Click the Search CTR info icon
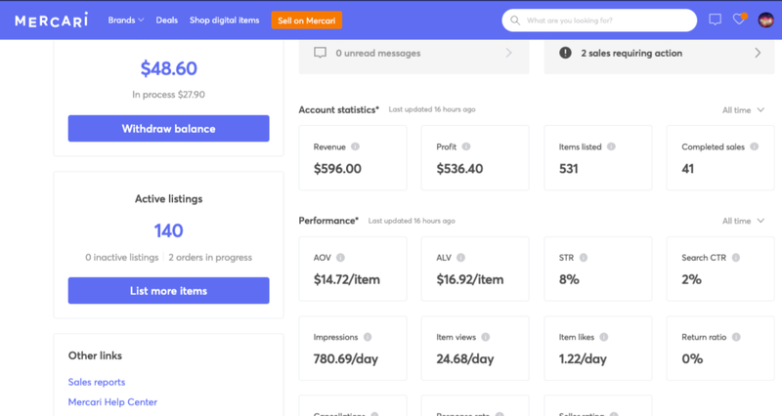The width and height of the screenshot is (782, 416). point(736,258)
